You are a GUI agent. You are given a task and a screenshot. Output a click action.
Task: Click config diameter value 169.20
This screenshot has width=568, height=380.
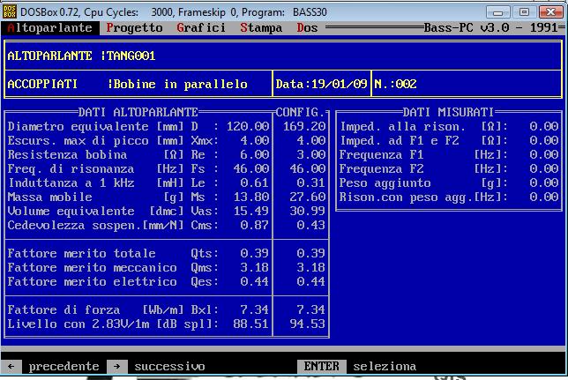304,126
